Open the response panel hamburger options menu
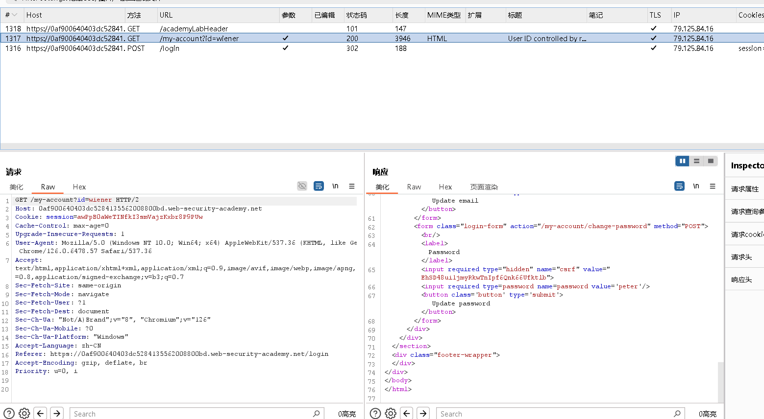Screen dimensions: 764x419 (x=713, y=186)
